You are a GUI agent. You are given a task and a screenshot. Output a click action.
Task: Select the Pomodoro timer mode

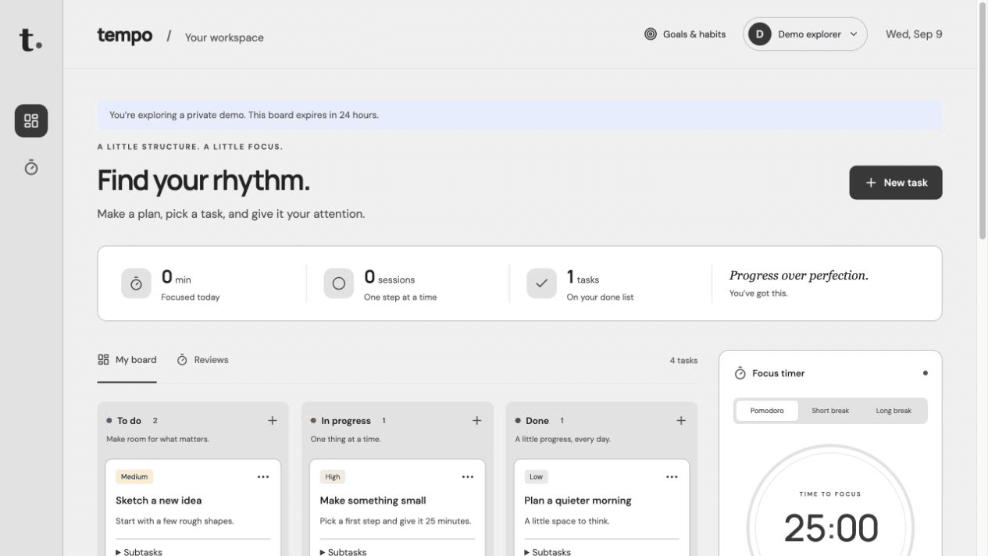click(767, 411)
